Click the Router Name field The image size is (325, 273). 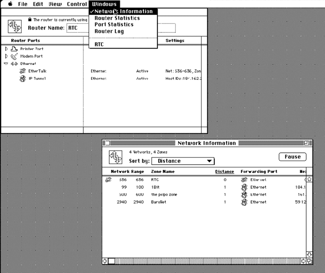(x=121, y=28)
